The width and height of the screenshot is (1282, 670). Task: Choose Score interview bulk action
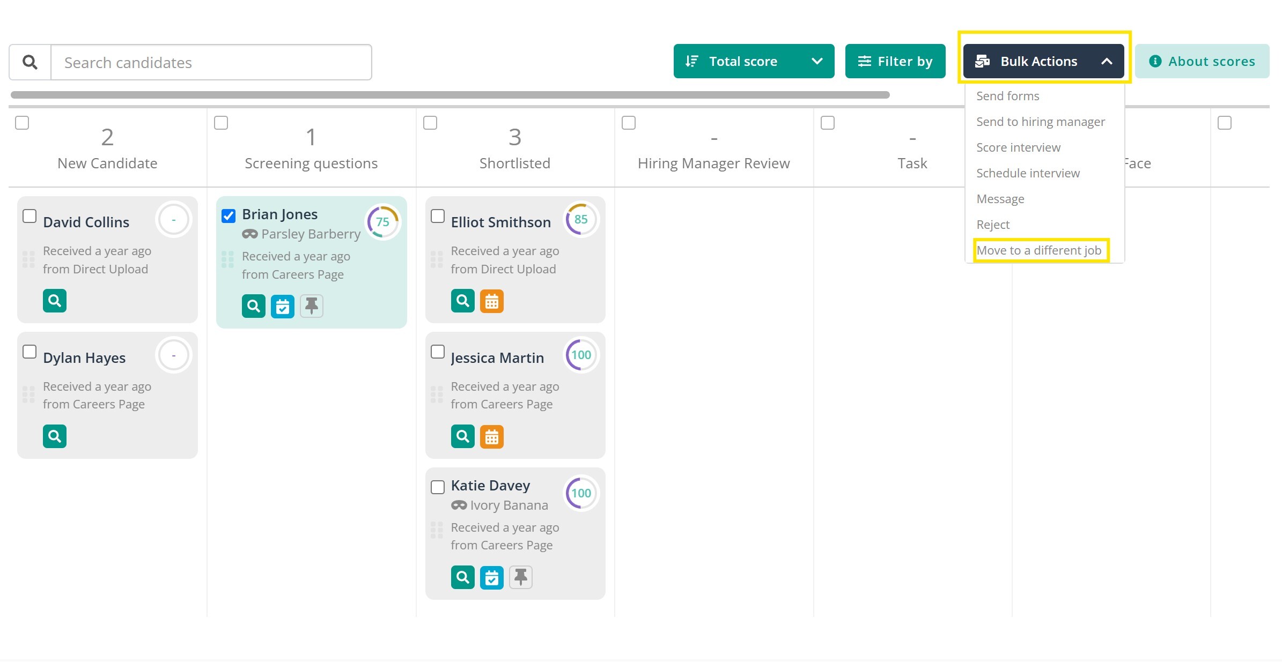tap(1018, 147)
